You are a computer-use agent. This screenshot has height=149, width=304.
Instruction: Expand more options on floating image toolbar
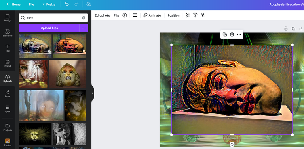(239, 34)
